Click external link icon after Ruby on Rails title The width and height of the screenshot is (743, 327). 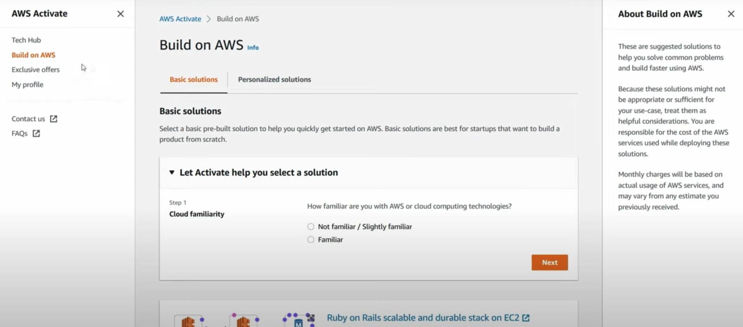526,318
